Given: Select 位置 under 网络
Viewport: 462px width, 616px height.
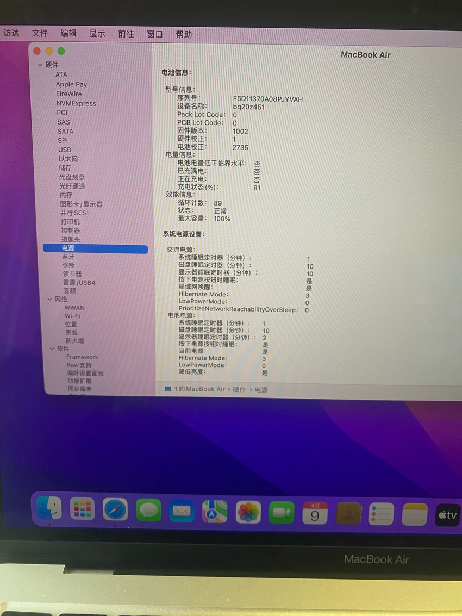Looking at the screenshot, I should [x=71, y=324].
